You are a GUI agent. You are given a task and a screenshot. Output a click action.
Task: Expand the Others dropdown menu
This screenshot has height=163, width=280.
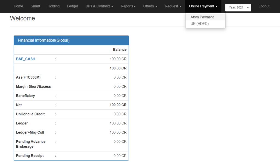(150, 6)
